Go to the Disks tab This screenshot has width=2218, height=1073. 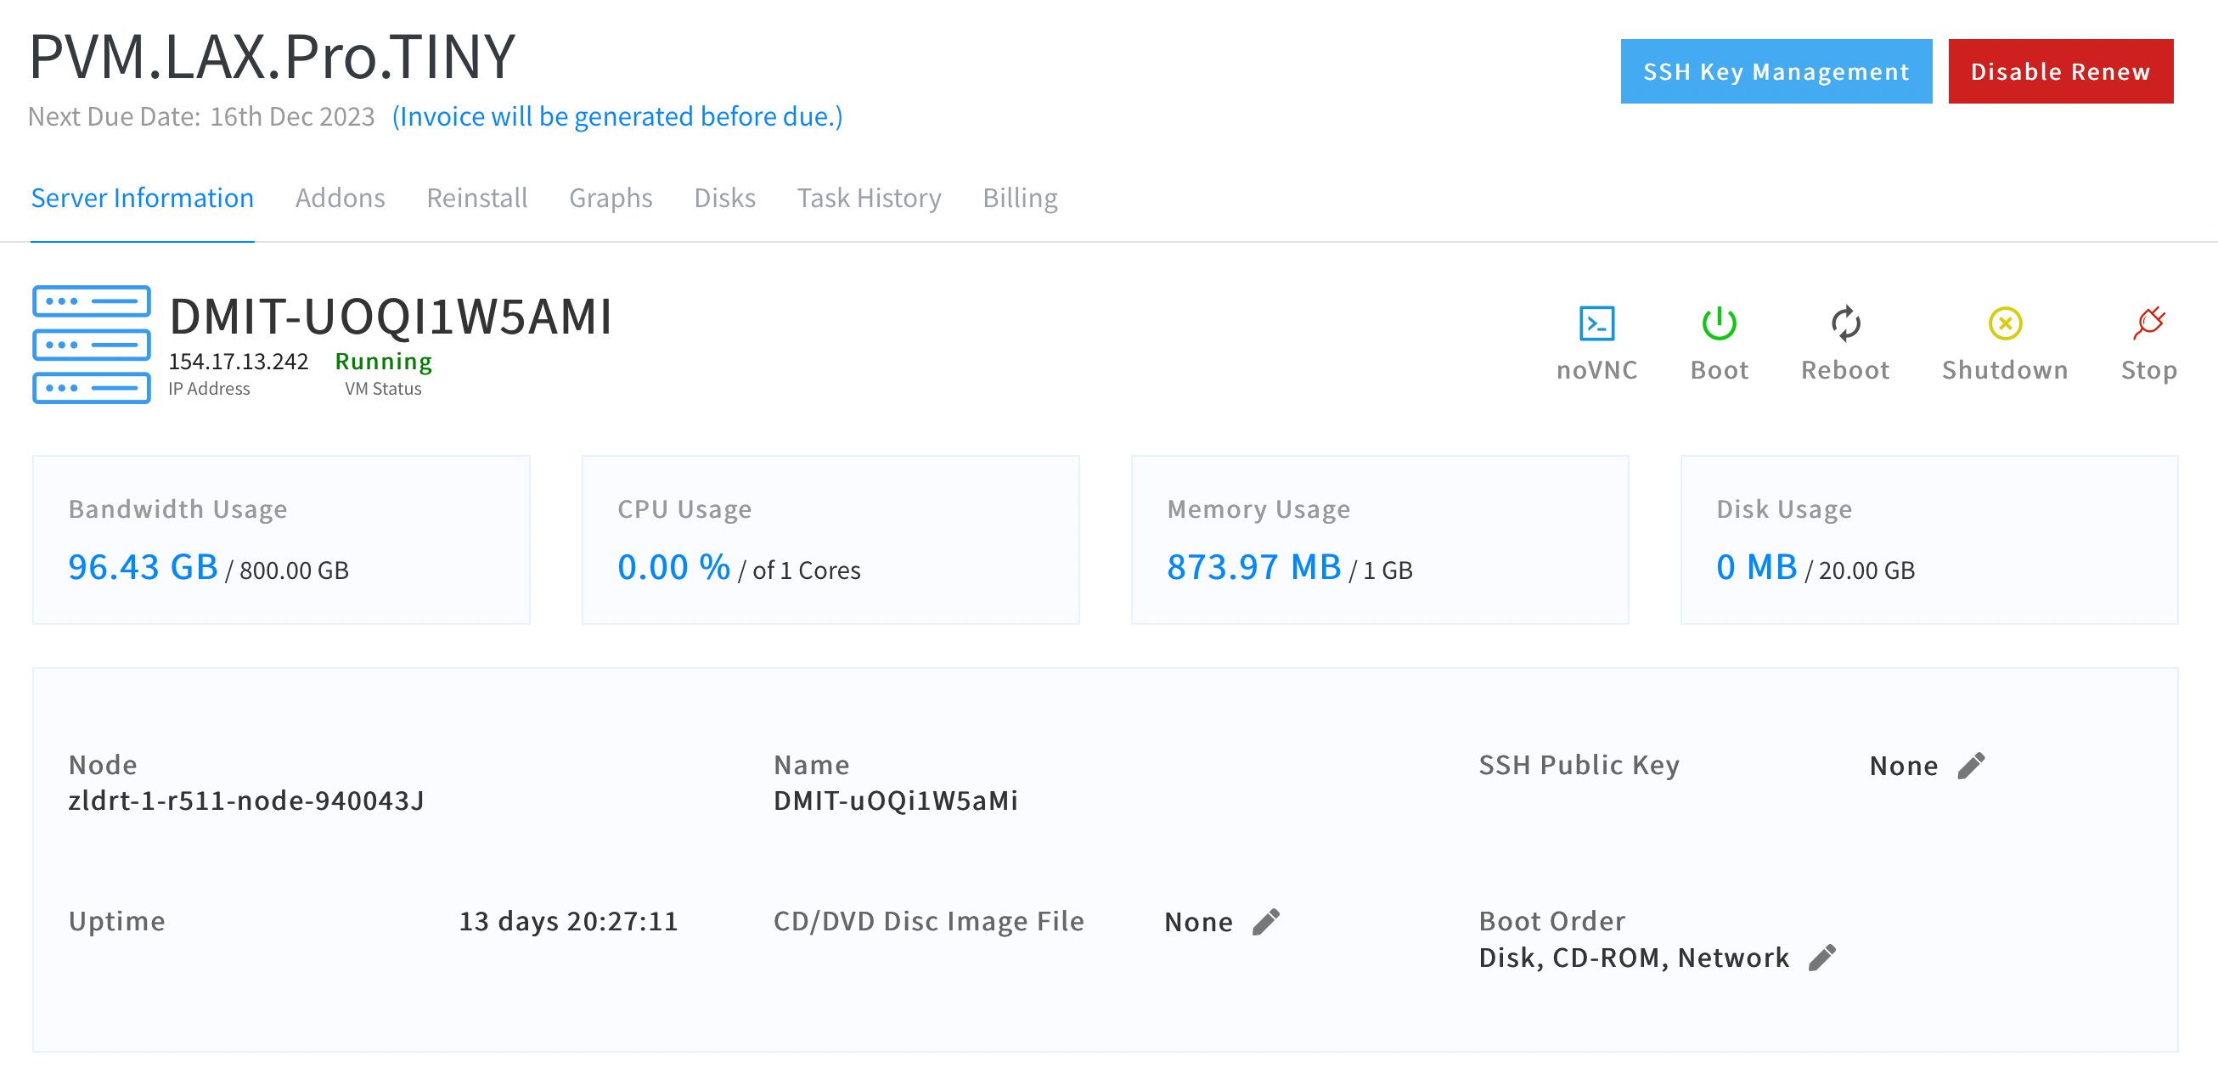[725, 198]
